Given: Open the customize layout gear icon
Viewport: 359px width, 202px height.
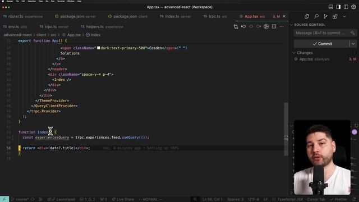Looking at the screenshot, I should [x=353, y=7].
